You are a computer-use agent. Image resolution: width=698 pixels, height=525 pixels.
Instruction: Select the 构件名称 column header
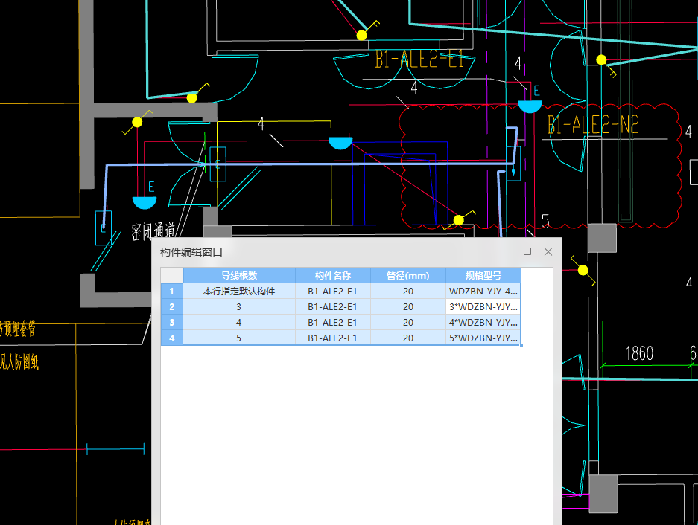click(x=333, y=276)
